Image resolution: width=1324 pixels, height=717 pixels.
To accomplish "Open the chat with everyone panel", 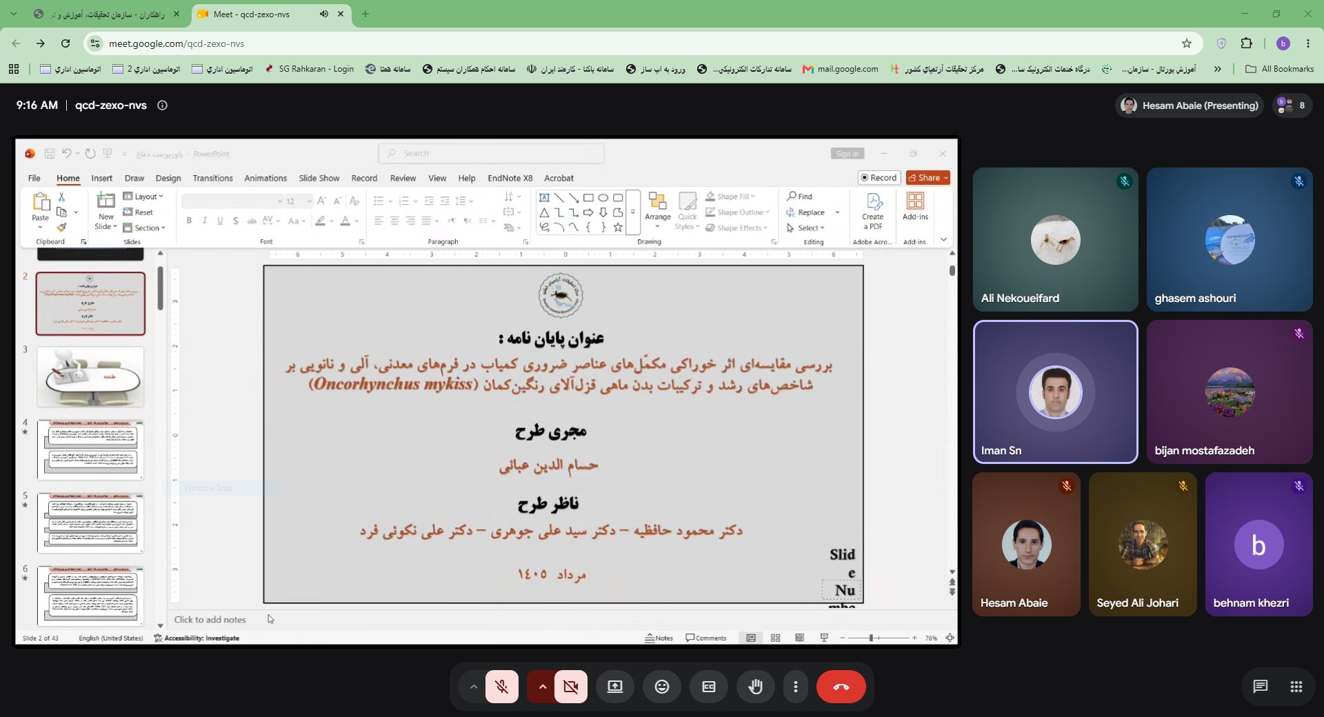I will point(1260,687).
